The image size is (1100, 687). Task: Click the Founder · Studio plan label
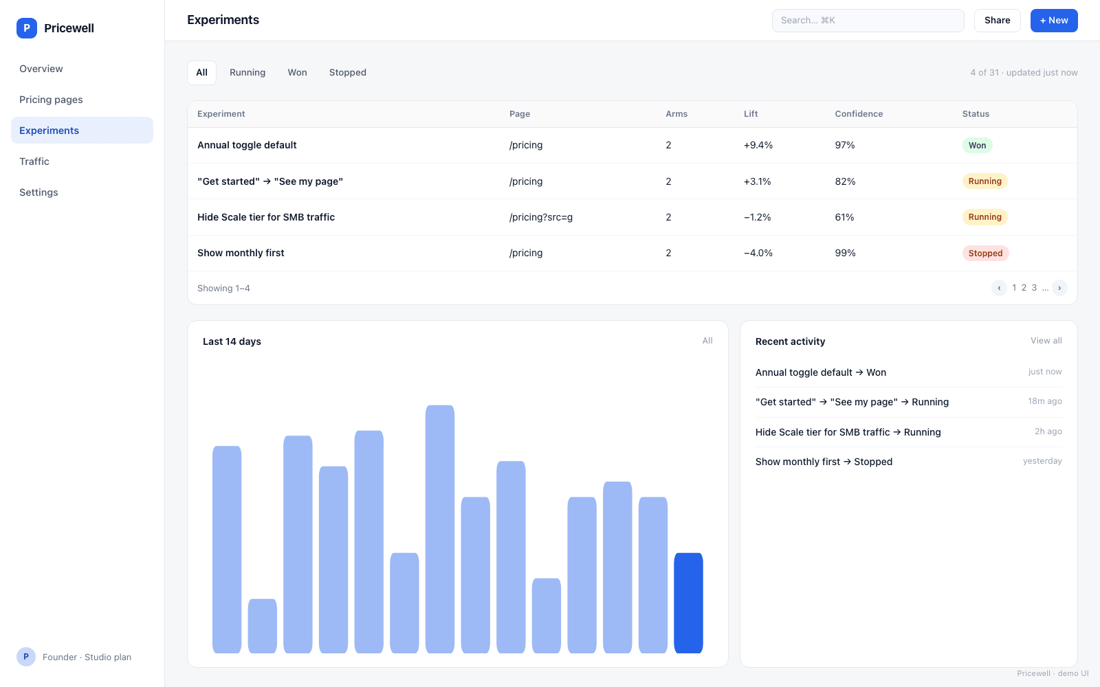coord(87,657)
